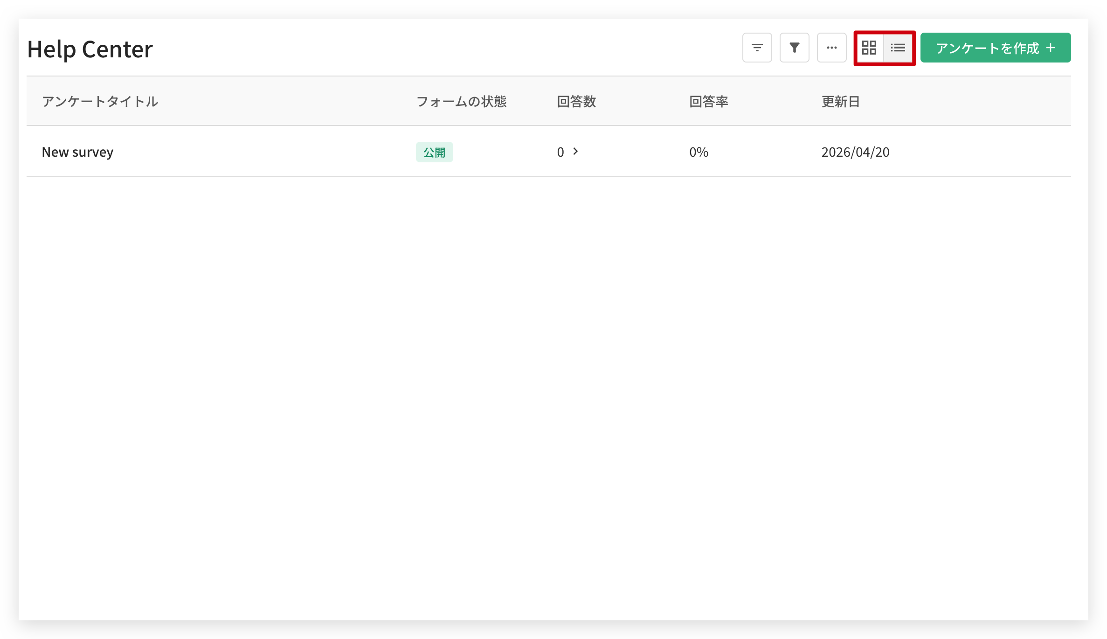Click the アンケートタイトル column header

click(x=100, y=101)
